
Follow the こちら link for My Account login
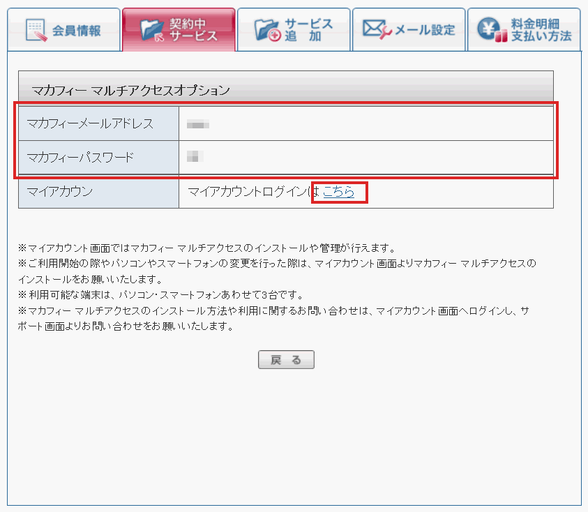[x=338, y=192]
